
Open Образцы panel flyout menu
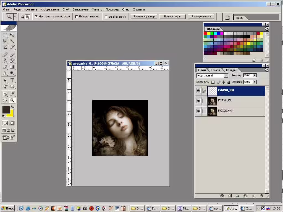pyautogui.click(x=267, y=29)
